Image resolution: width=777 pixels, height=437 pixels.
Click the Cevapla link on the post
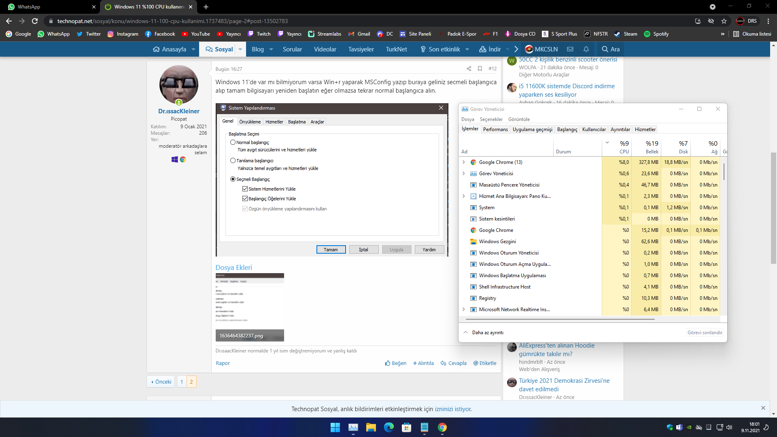pos(454,363)
